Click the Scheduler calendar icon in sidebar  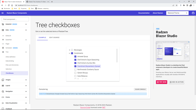click(3, 48)
